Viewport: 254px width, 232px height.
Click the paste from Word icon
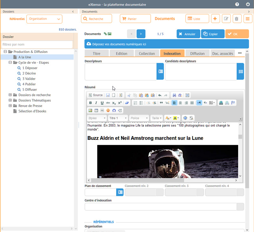(x=153, y=95)
